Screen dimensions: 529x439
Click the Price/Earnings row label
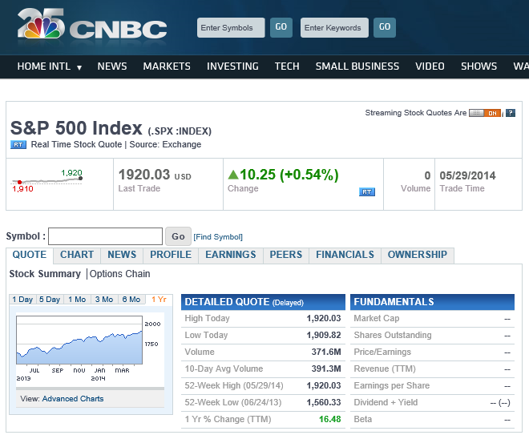[x=382, y=352]
